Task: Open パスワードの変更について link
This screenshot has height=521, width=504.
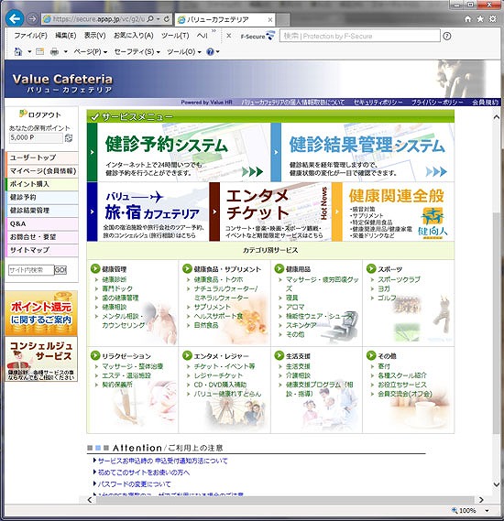Action: pyautogui.click(x=134, y=483)
